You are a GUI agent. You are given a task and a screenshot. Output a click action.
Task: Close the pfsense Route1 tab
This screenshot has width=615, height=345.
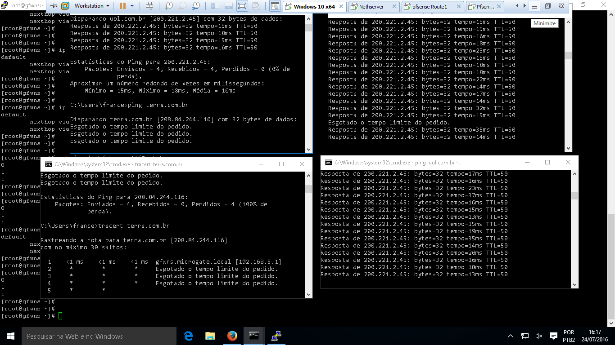tap(459, 7)
